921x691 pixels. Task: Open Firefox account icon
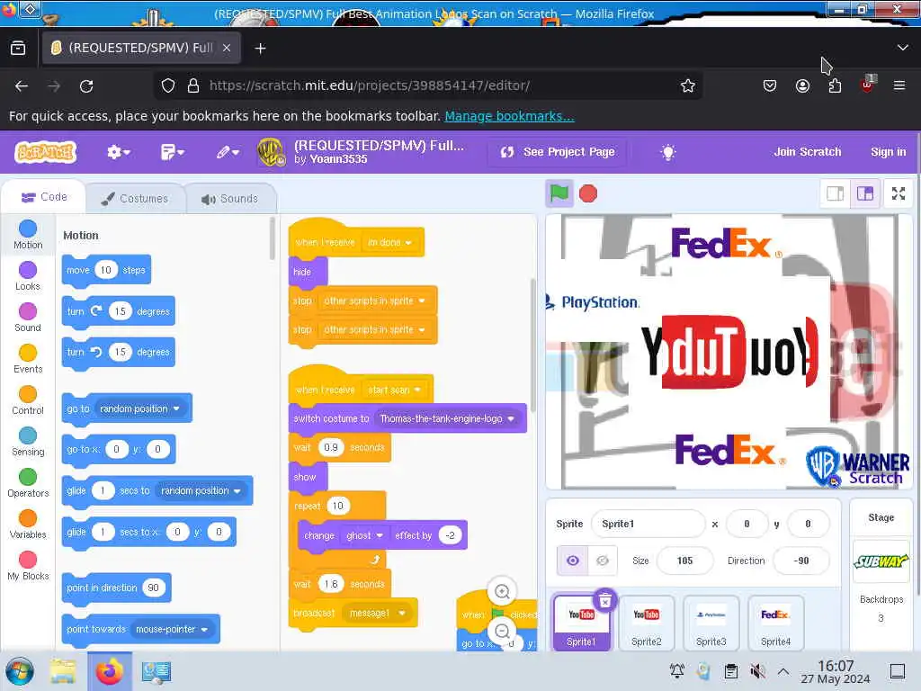coord(802,85)
